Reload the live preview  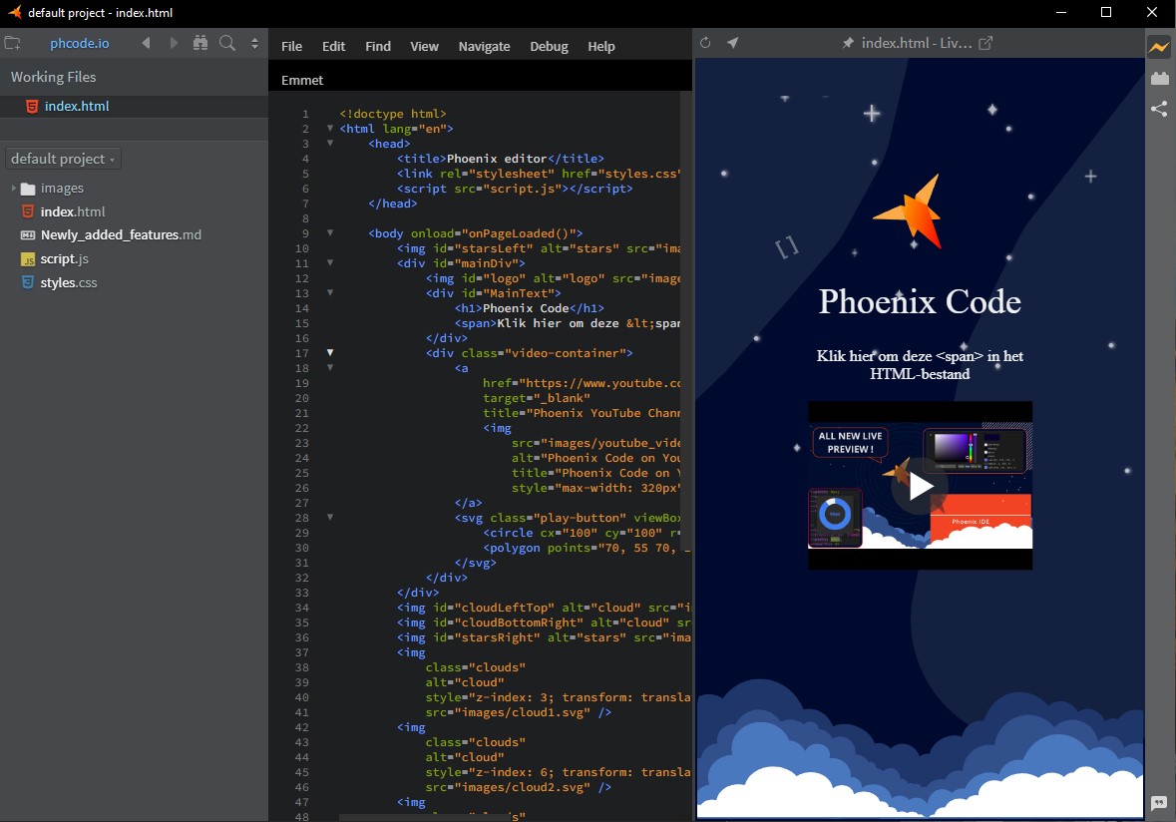tap(705, 43)
